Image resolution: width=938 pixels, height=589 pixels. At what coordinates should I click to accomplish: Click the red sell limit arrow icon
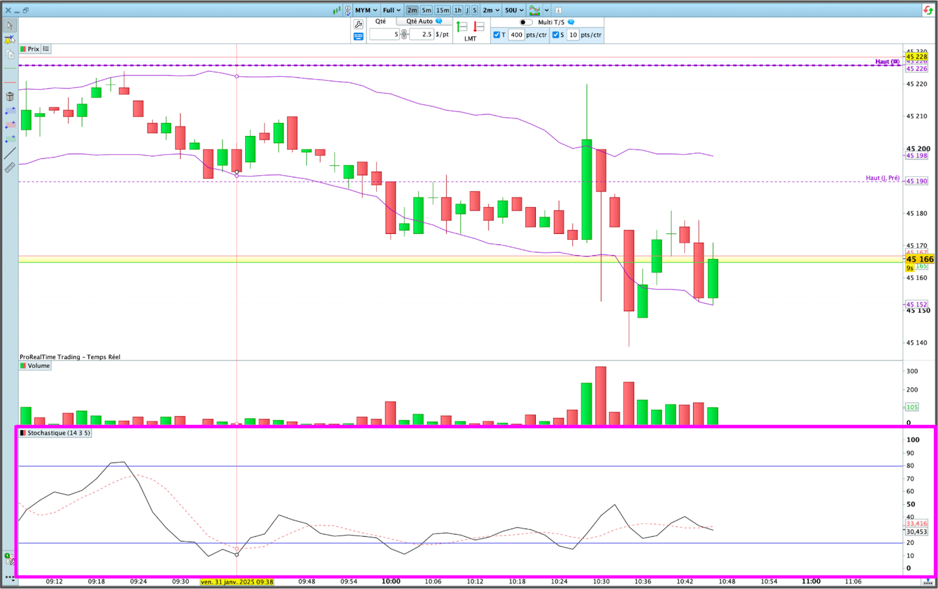click(x=479, y=27)
